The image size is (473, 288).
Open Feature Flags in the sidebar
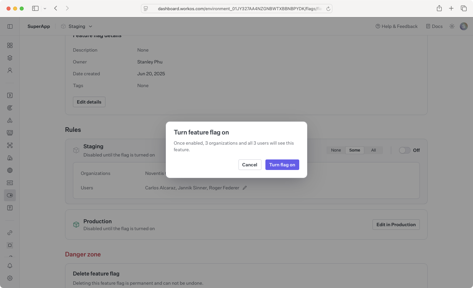[x=10, y=195]
